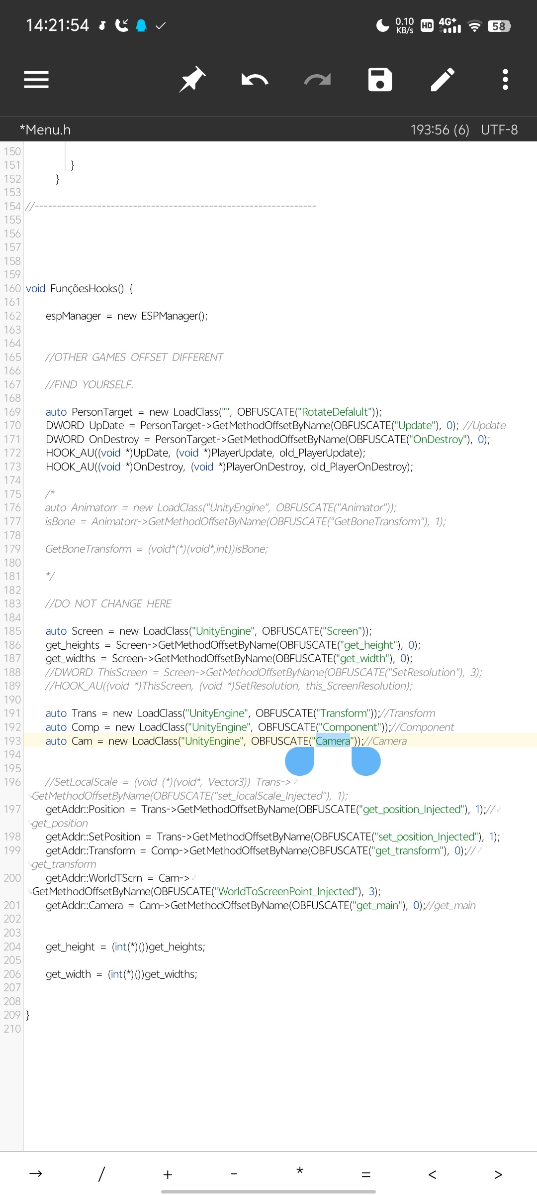Tap the right text selection handle

(x=366, y=762)
